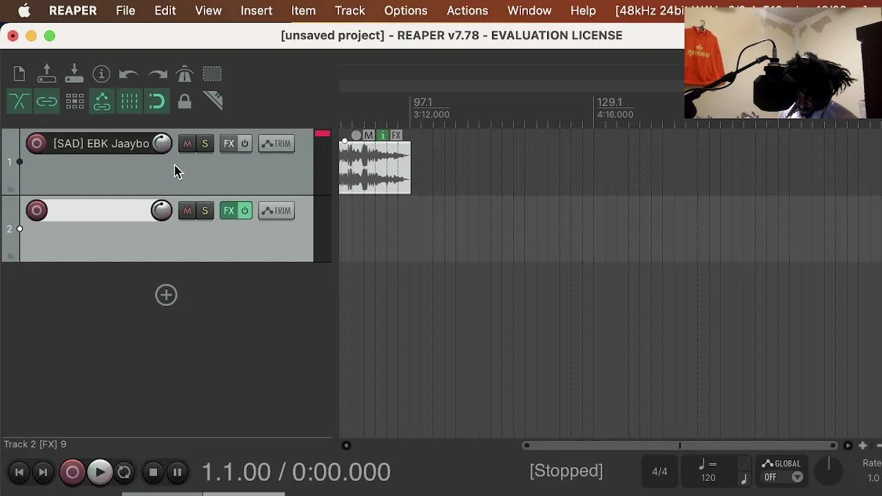
Task: Click the Open Project toolbar icon
Action: point(47,74)
